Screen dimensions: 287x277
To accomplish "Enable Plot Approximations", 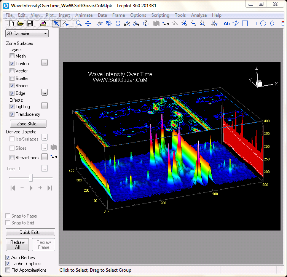I will click(8, 270).
